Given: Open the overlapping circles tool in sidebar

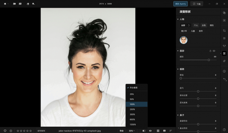Looking at the screenshot, I should [224, 13].
